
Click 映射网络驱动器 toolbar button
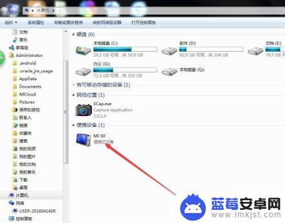coord(107,23)
